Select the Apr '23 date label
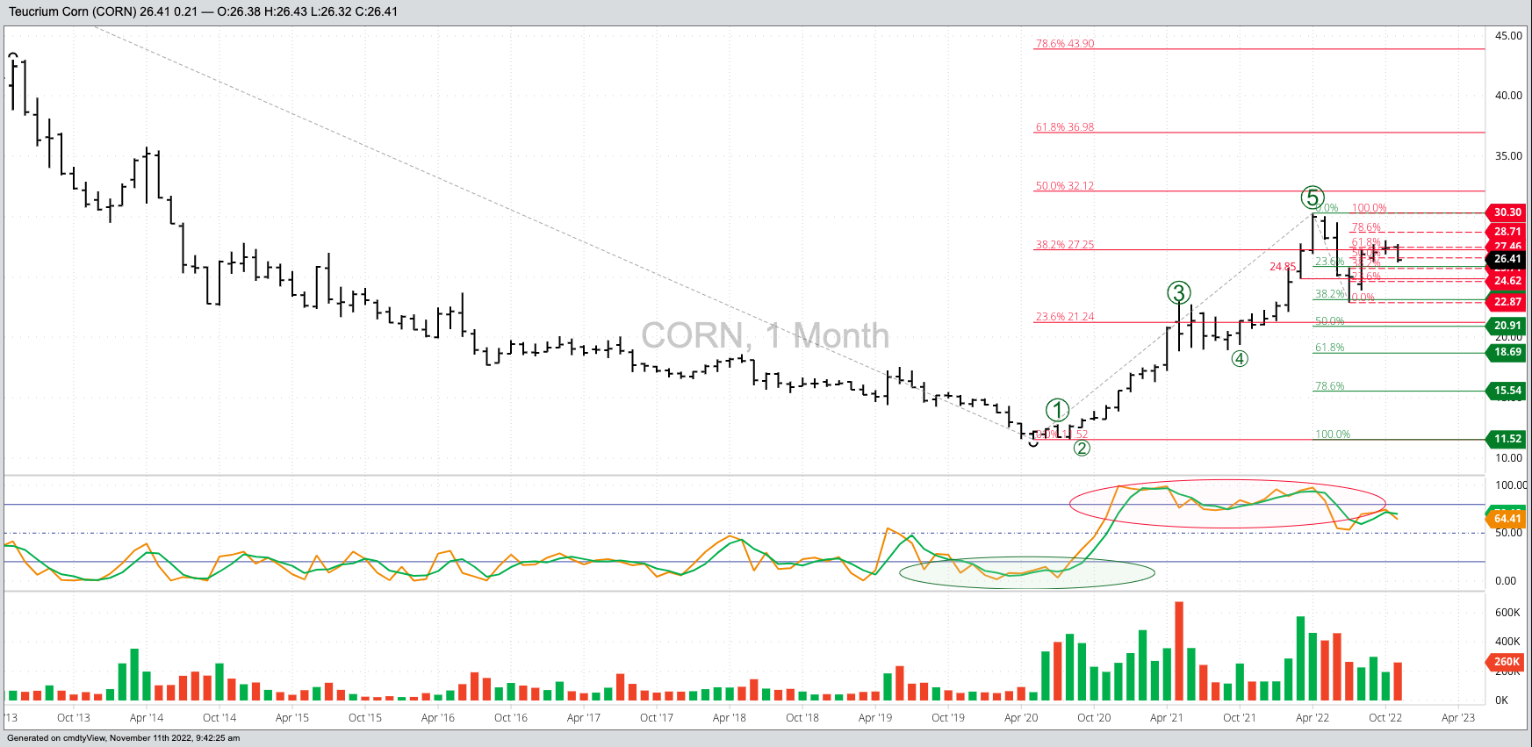The height and width of the screenshot is (747, 1532). pyautogui.click(x=1458, y=718)
